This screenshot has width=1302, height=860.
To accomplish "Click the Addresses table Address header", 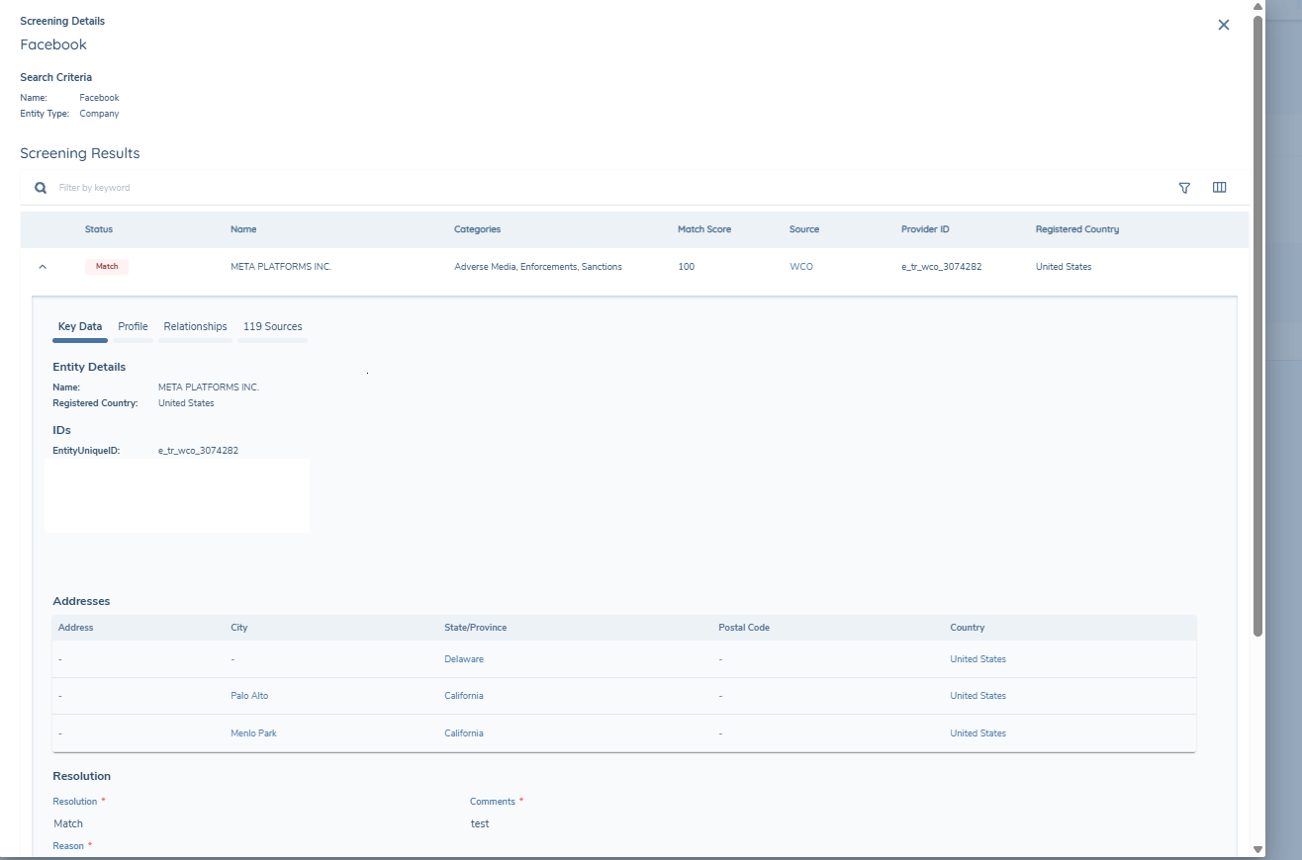I will pyautogui.click(x=76, y=628).
